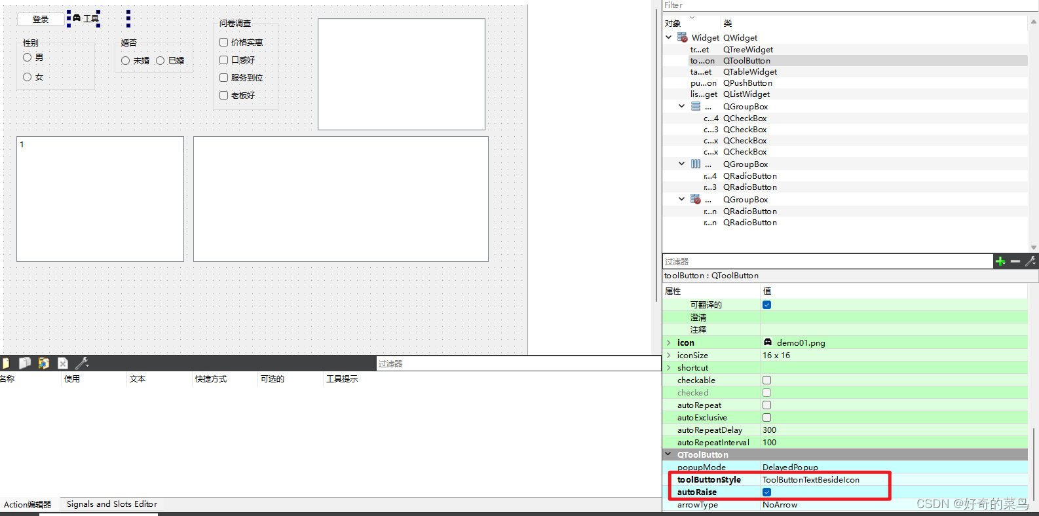Switch to the Action编辑器 tab

(x=28, y=504)
